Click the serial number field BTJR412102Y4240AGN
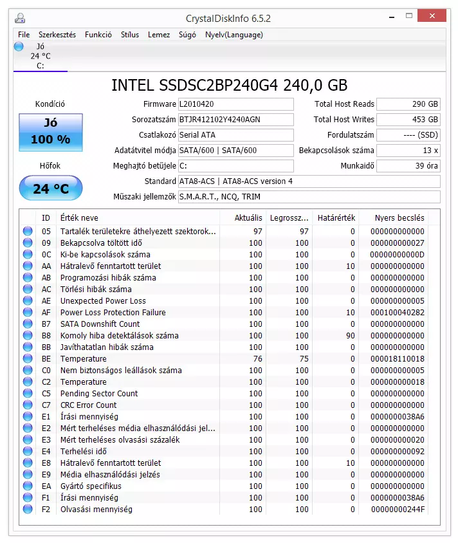Screen dimensions: 458x543 (x=235, y=120)
